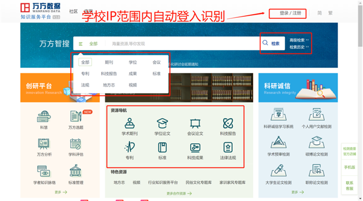Screen dimensions: 363x201
Task: Switch to simplified Chinese 简
Action: pos(319,13)
